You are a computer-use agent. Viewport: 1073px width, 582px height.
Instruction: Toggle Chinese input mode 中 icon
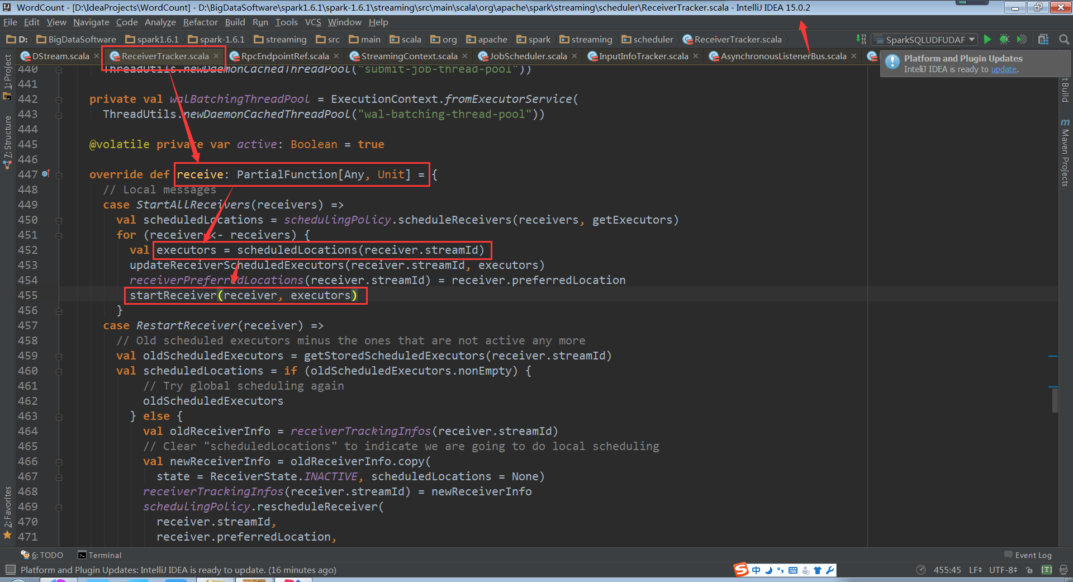tap(756, 570)
